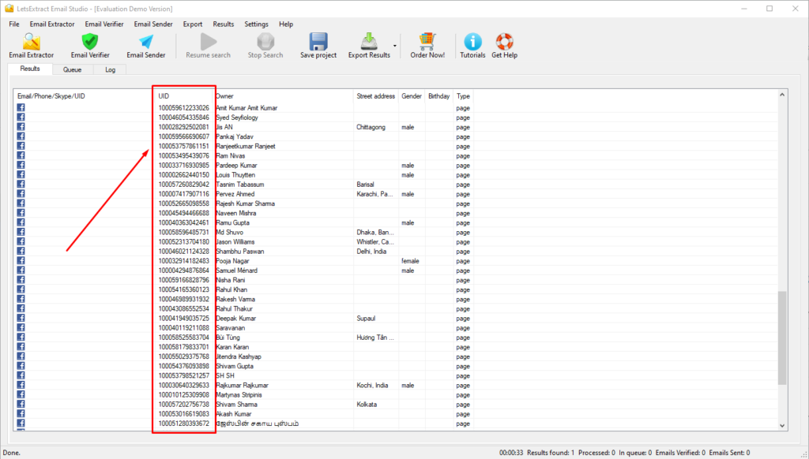Click the Facebook icon in Syed Seyfiology's row

point(21,117)
